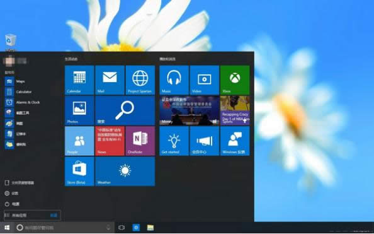Open the People tile
This screenshot has width=374, height=234.
point(79,141)
